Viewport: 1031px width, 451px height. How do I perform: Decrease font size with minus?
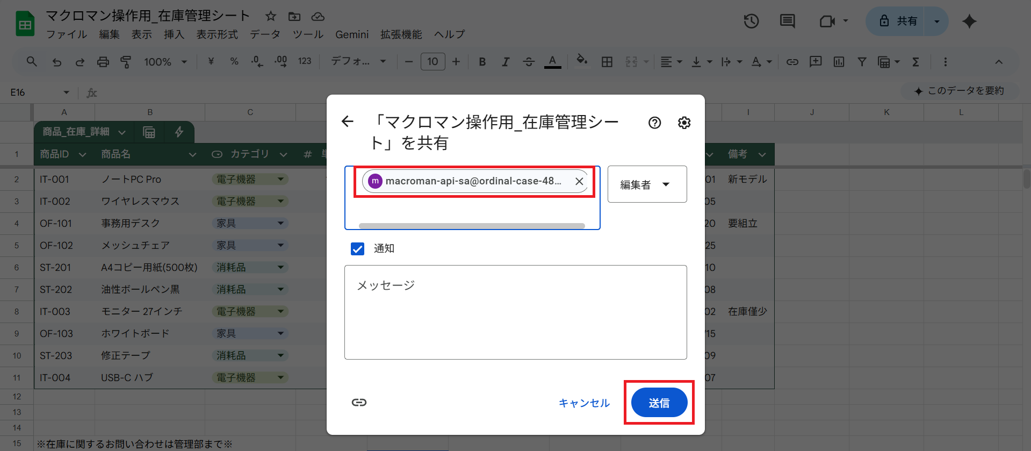tap(409, 62)
